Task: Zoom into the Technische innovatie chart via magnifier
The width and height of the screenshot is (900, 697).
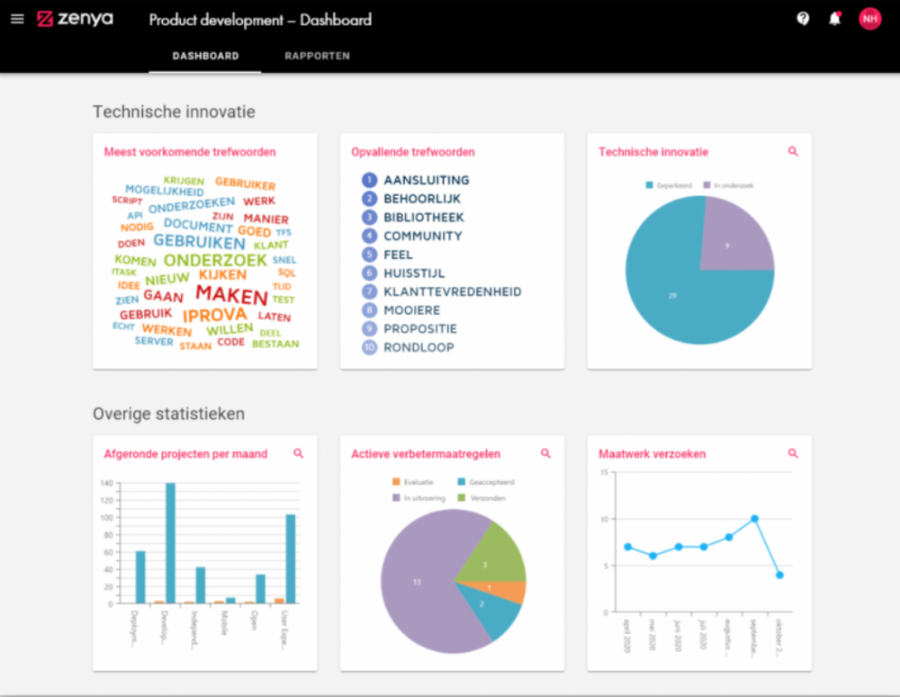Action: coord(793,151)
